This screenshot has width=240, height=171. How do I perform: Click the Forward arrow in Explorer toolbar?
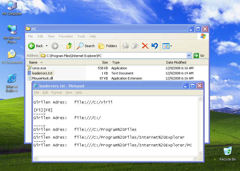pyautogui.click(x=55, y=46)
